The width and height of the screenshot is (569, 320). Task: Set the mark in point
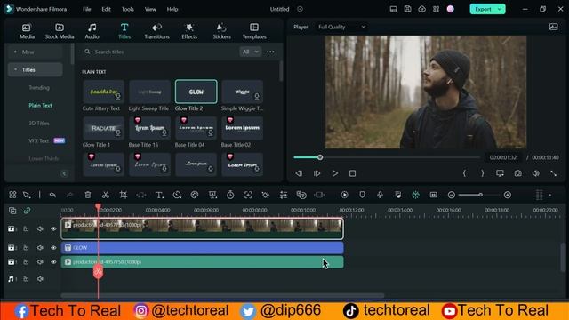(464, 173)
